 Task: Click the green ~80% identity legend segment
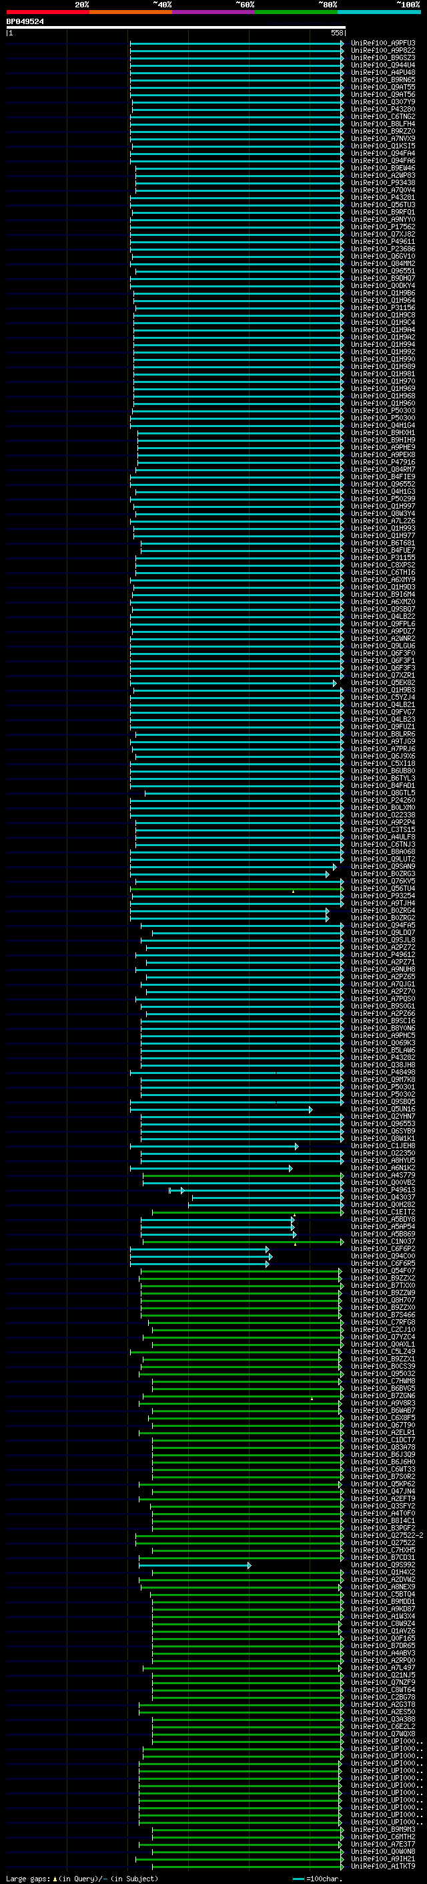(x=296, y=12)
